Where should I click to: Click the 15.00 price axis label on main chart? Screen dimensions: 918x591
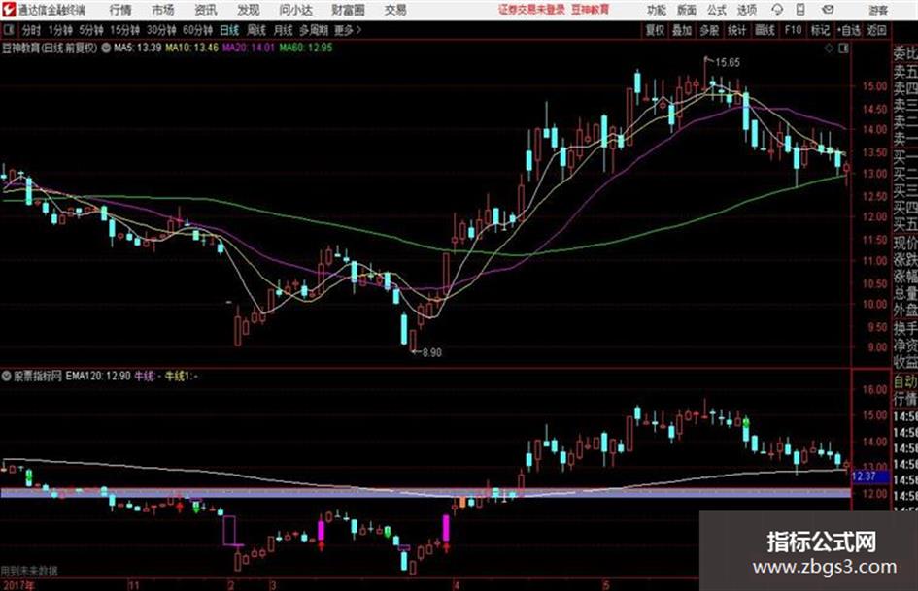coord(874,86)
